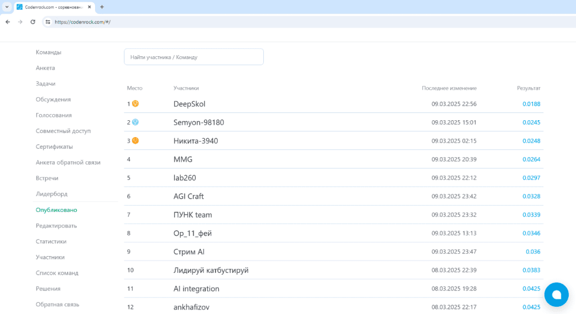The image size is (576, 314).
Task: Select the Codenrock.com browser tab
Action: (53, 7)
